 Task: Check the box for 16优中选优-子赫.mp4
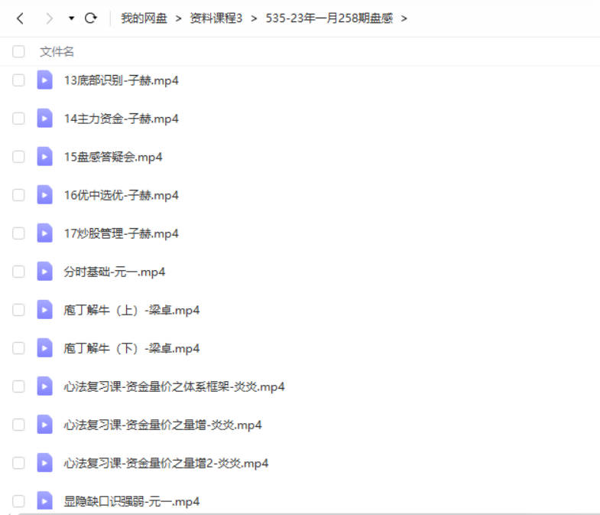pyautogui.click(x=18, y=195)
